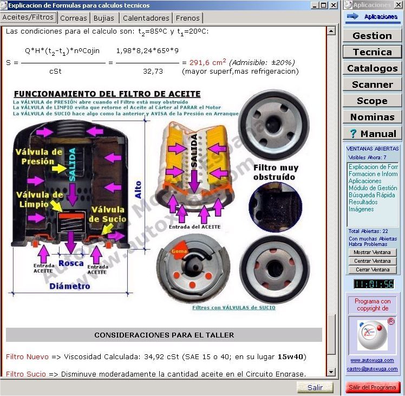Open the Calentadores tab
The height and width of the screenshot is (396, 405).
[146, 18]
